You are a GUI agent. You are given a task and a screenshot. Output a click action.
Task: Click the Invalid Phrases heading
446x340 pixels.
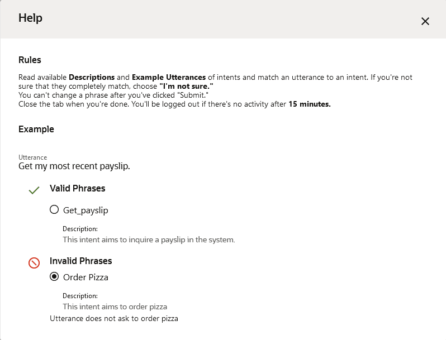pos(81,261)
